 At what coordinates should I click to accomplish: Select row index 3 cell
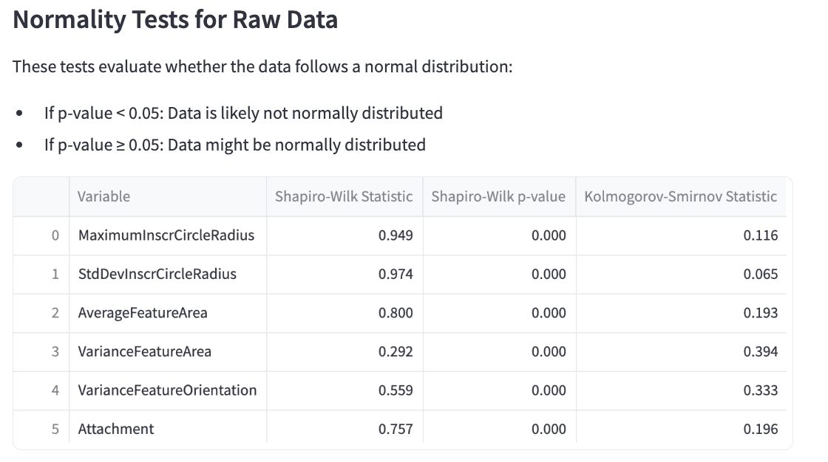[41, 352]
